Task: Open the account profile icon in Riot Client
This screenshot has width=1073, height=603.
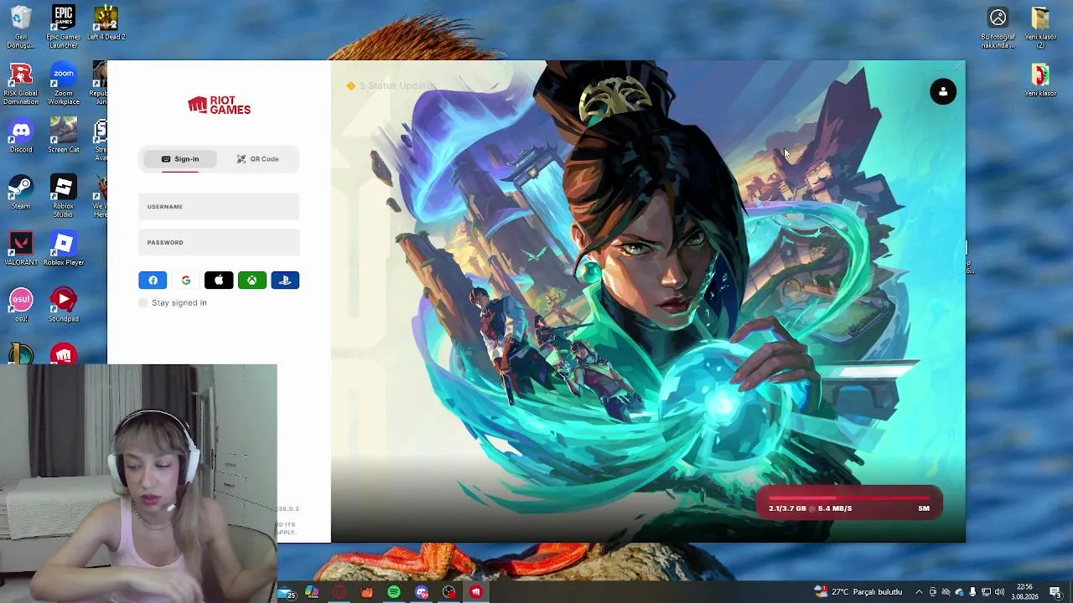Action: click(x=943, y=92)
